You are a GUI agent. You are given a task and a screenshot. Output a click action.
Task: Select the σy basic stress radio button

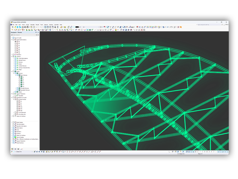click(x=19, y=79)
